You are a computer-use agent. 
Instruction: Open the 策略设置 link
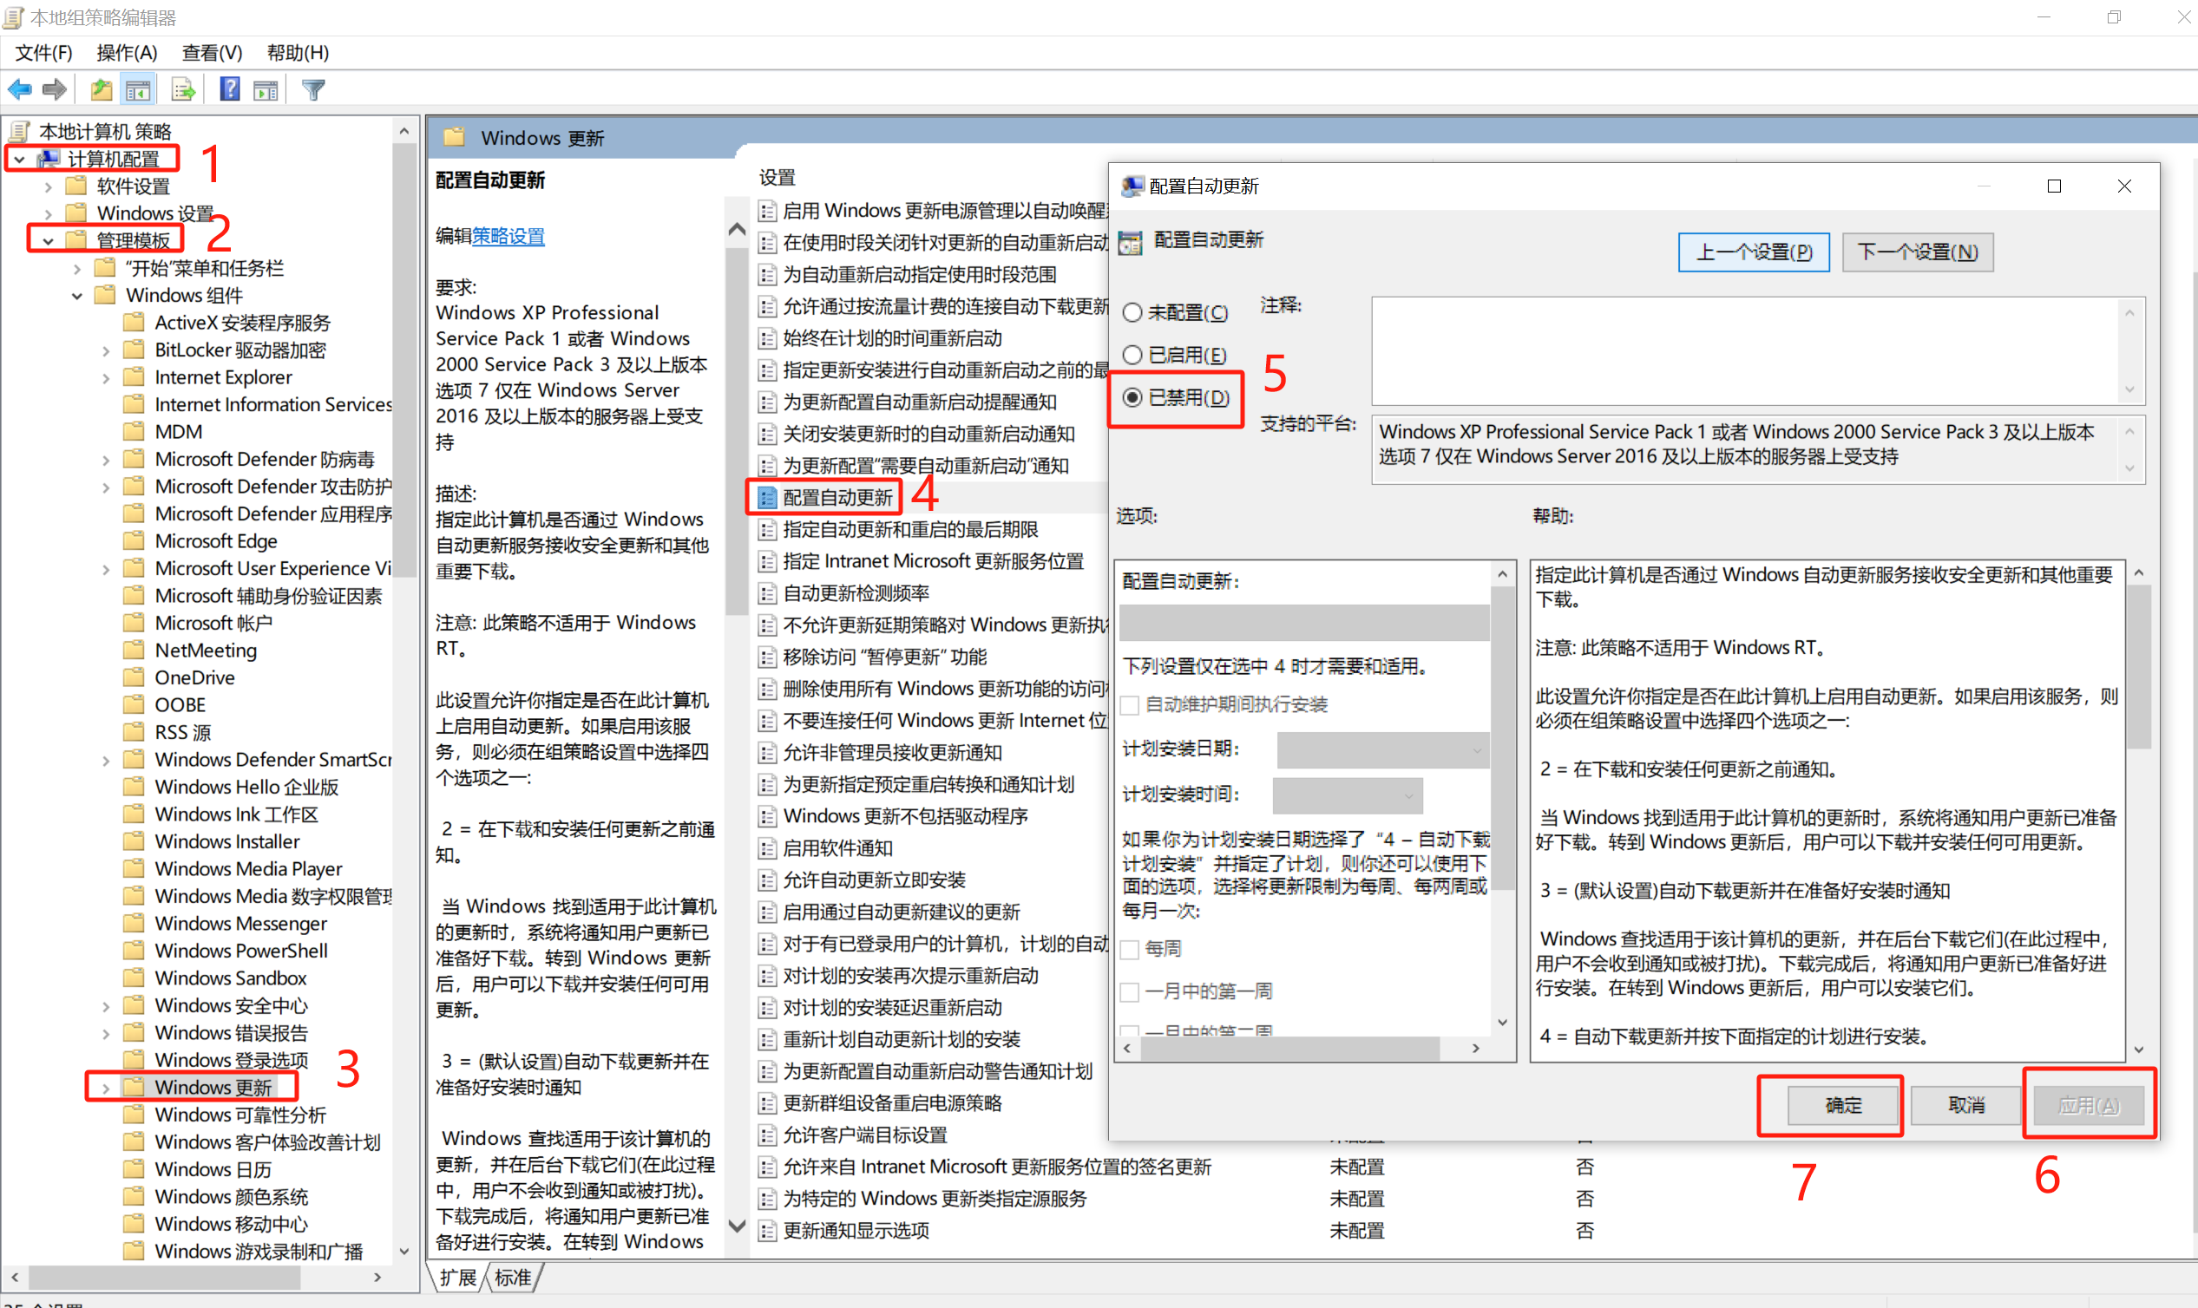508,236
